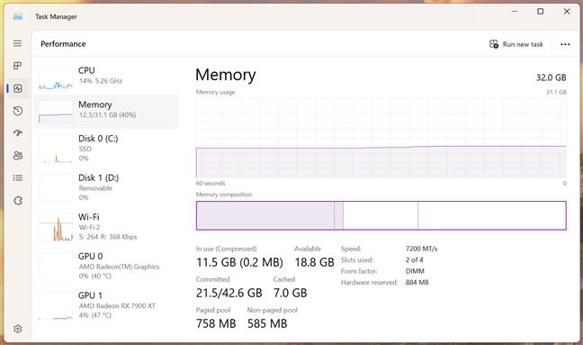Image resolution: width=583 pixels, height=345 pixels.
Task: Click the Disk 0 mini graph thumbnail
Action: pyautogui.click(x=56, y=149)
